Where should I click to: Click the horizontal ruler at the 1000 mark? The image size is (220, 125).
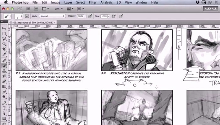coord(114,26)
